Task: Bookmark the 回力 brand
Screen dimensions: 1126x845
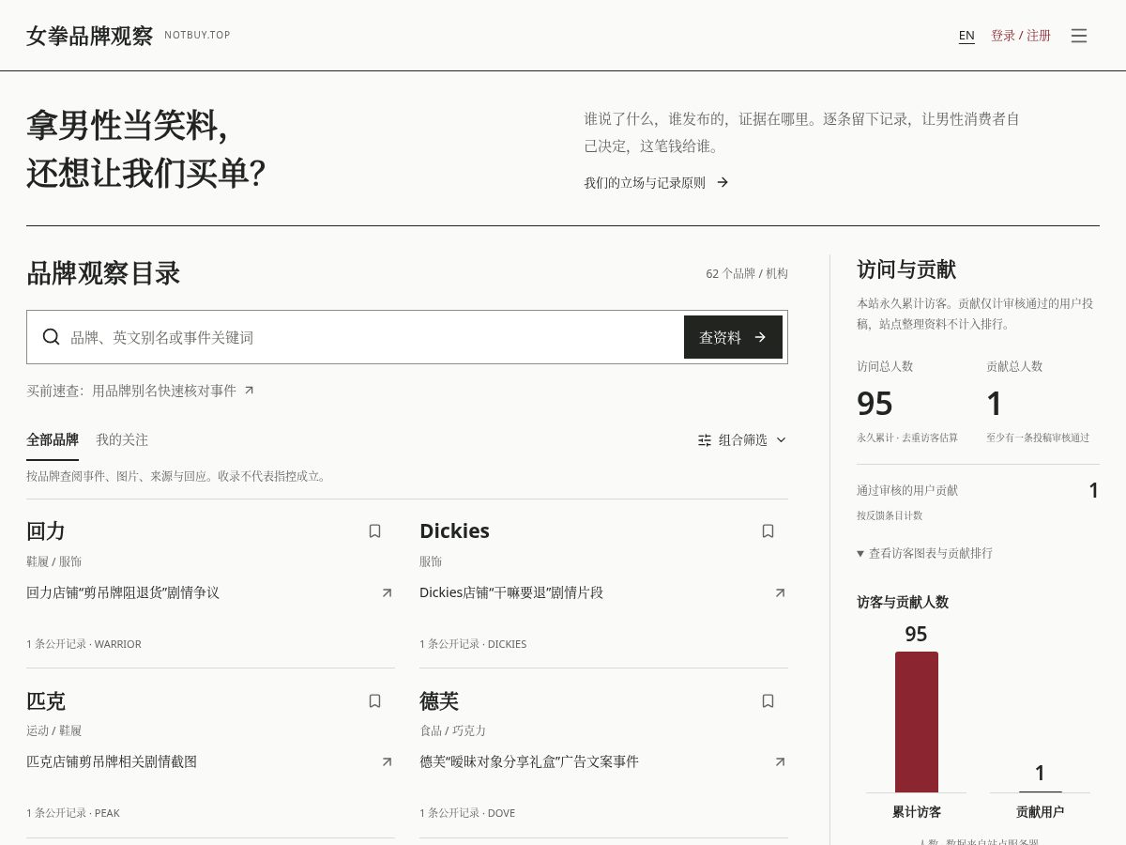Action: [x=374, y=531]
